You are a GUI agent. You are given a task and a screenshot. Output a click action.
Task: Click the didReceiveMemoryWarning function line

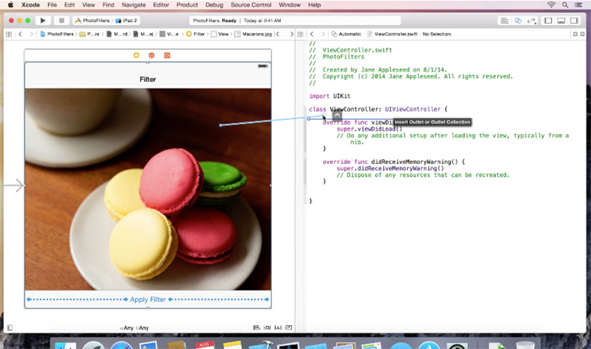[x=394, y=162]
